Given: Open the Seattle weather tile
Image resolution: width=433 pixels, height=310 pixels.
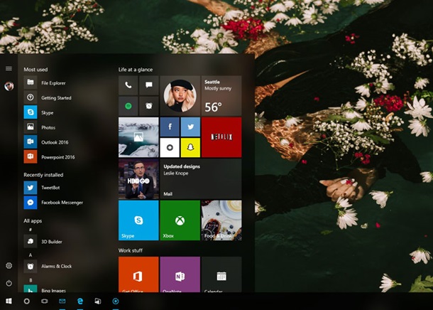Looking at the screenshot, I should [x=221, y=96].
